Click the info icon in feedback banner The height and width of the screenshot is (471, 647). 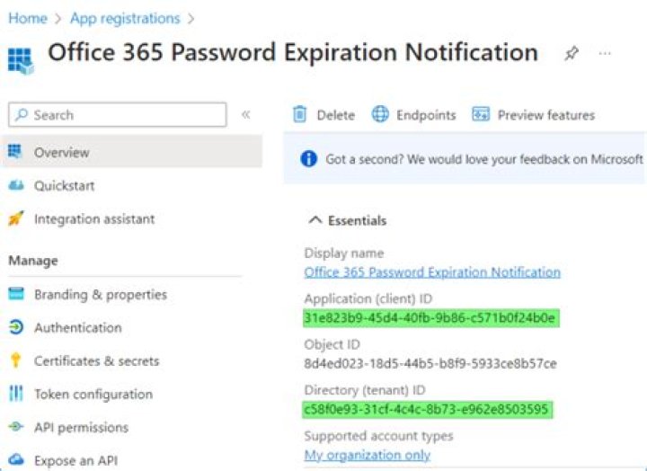pos(308,158)
